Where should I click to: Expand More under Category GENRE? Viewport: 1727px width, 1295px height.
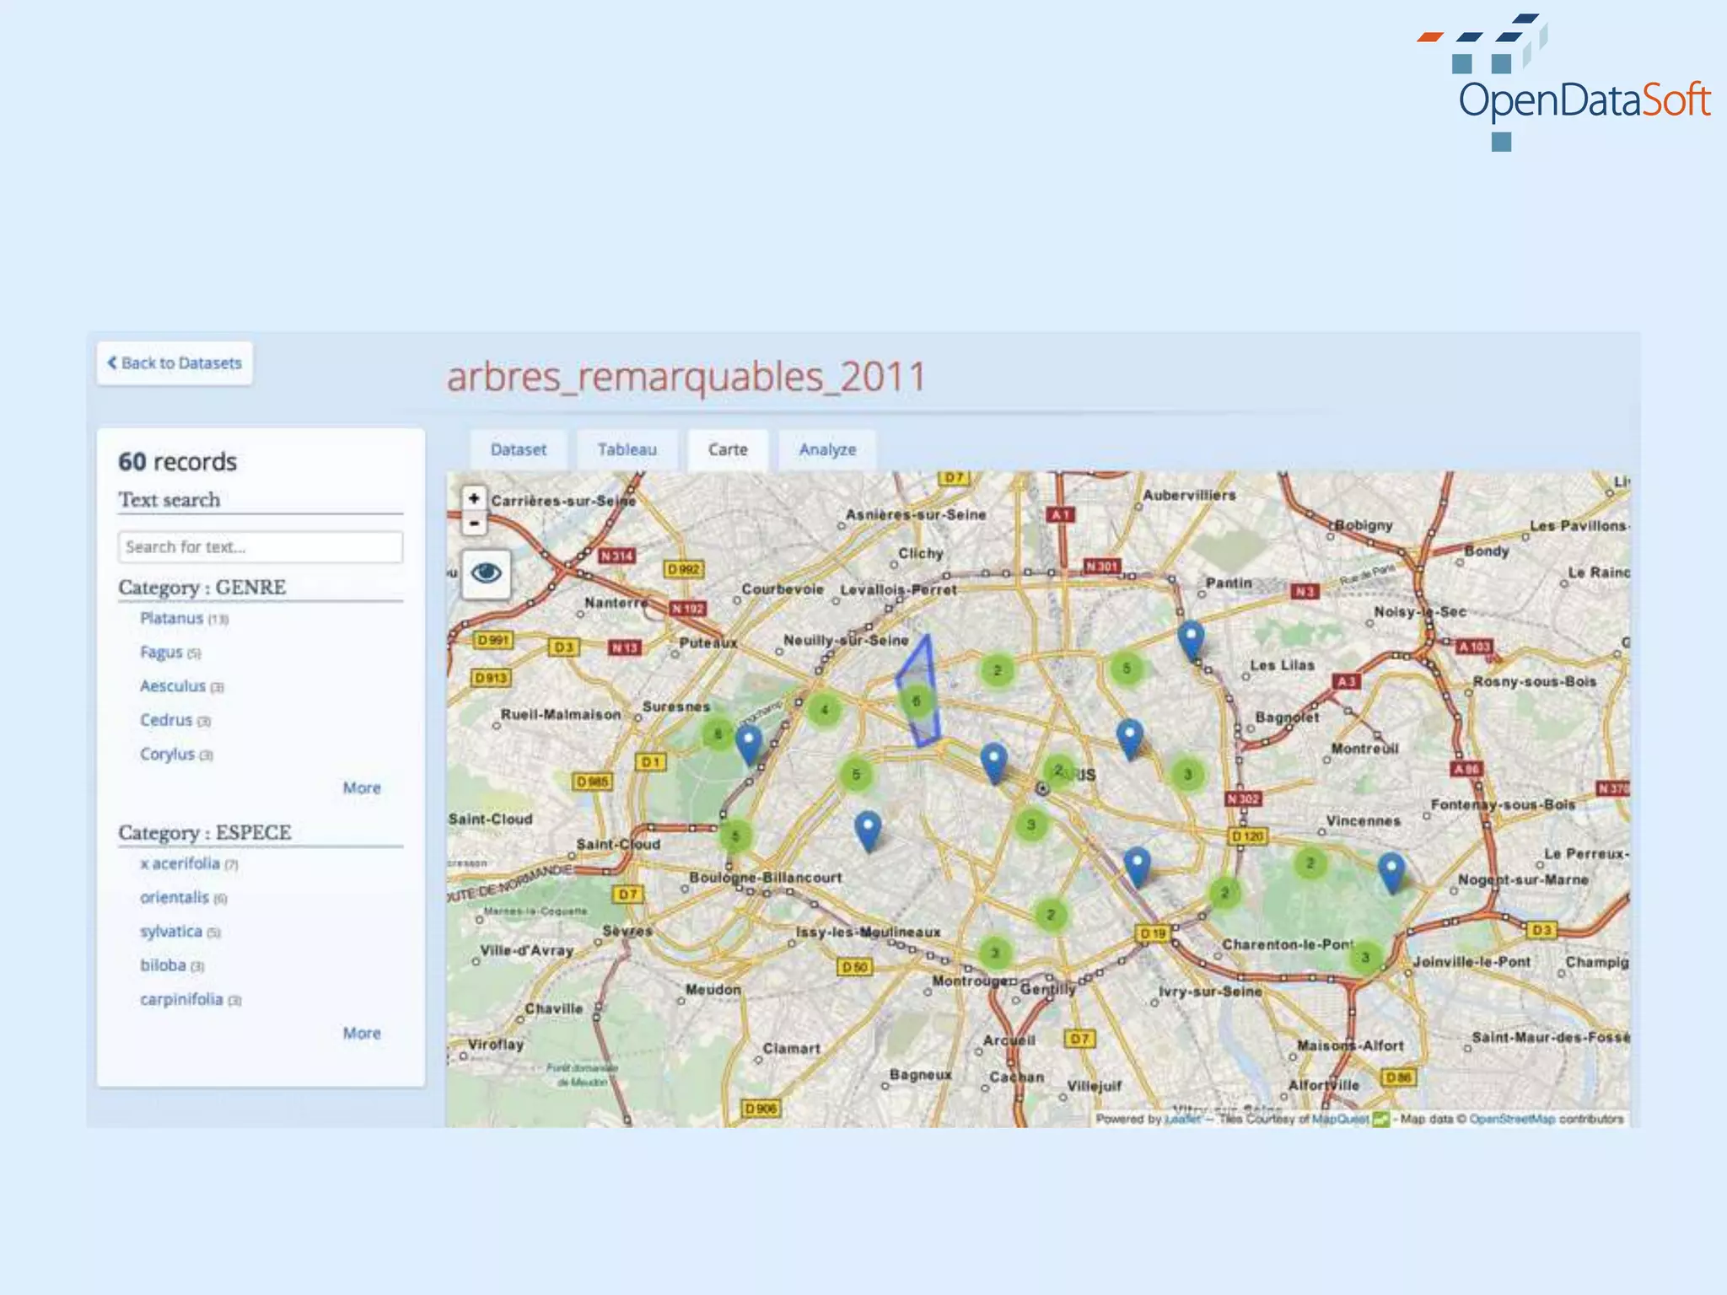point(362,787)
